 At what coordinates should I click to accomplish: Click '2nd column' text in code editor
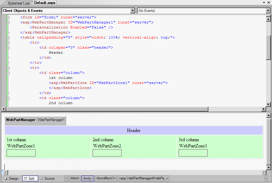tap(61, 103)
